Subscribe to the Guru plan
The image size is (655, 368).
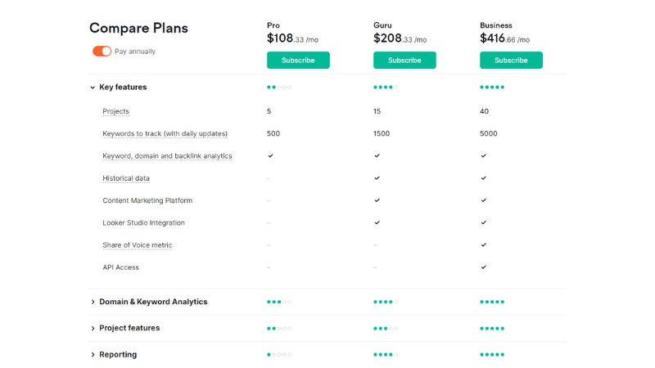click(x=404, y=60)
